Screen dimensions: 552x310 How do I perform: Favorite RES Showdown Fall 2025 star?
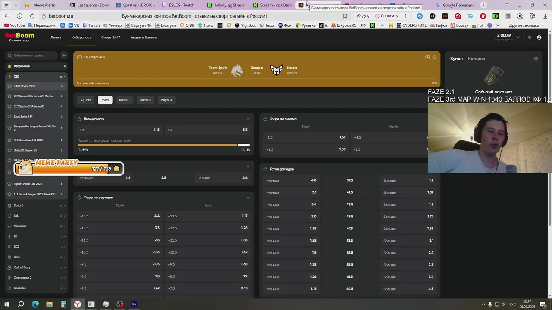point(9,140)
